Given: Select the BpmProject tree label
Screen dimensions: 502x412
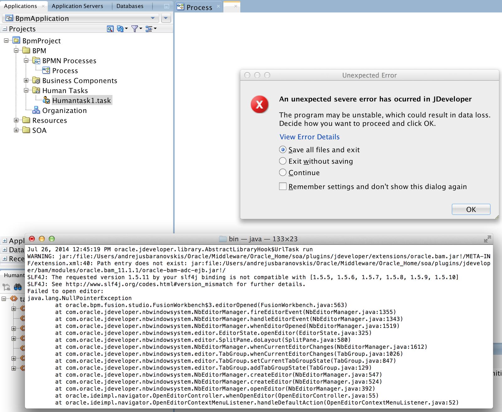Looking at the screenshot, I should click(41, 41).
